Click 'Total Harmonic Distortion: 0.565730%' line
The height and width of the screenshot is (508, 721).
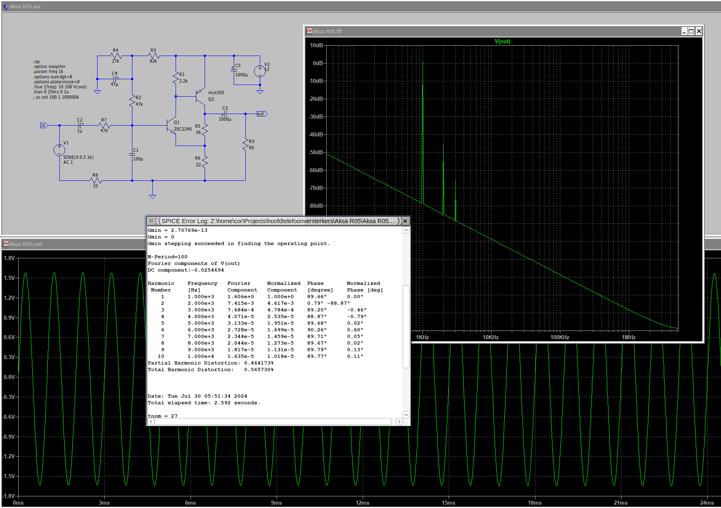(x=211, y=369)
